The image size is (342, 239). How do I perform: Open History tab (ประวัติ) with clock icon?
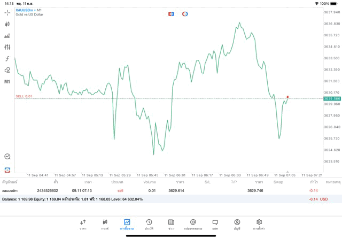[149, 224]
